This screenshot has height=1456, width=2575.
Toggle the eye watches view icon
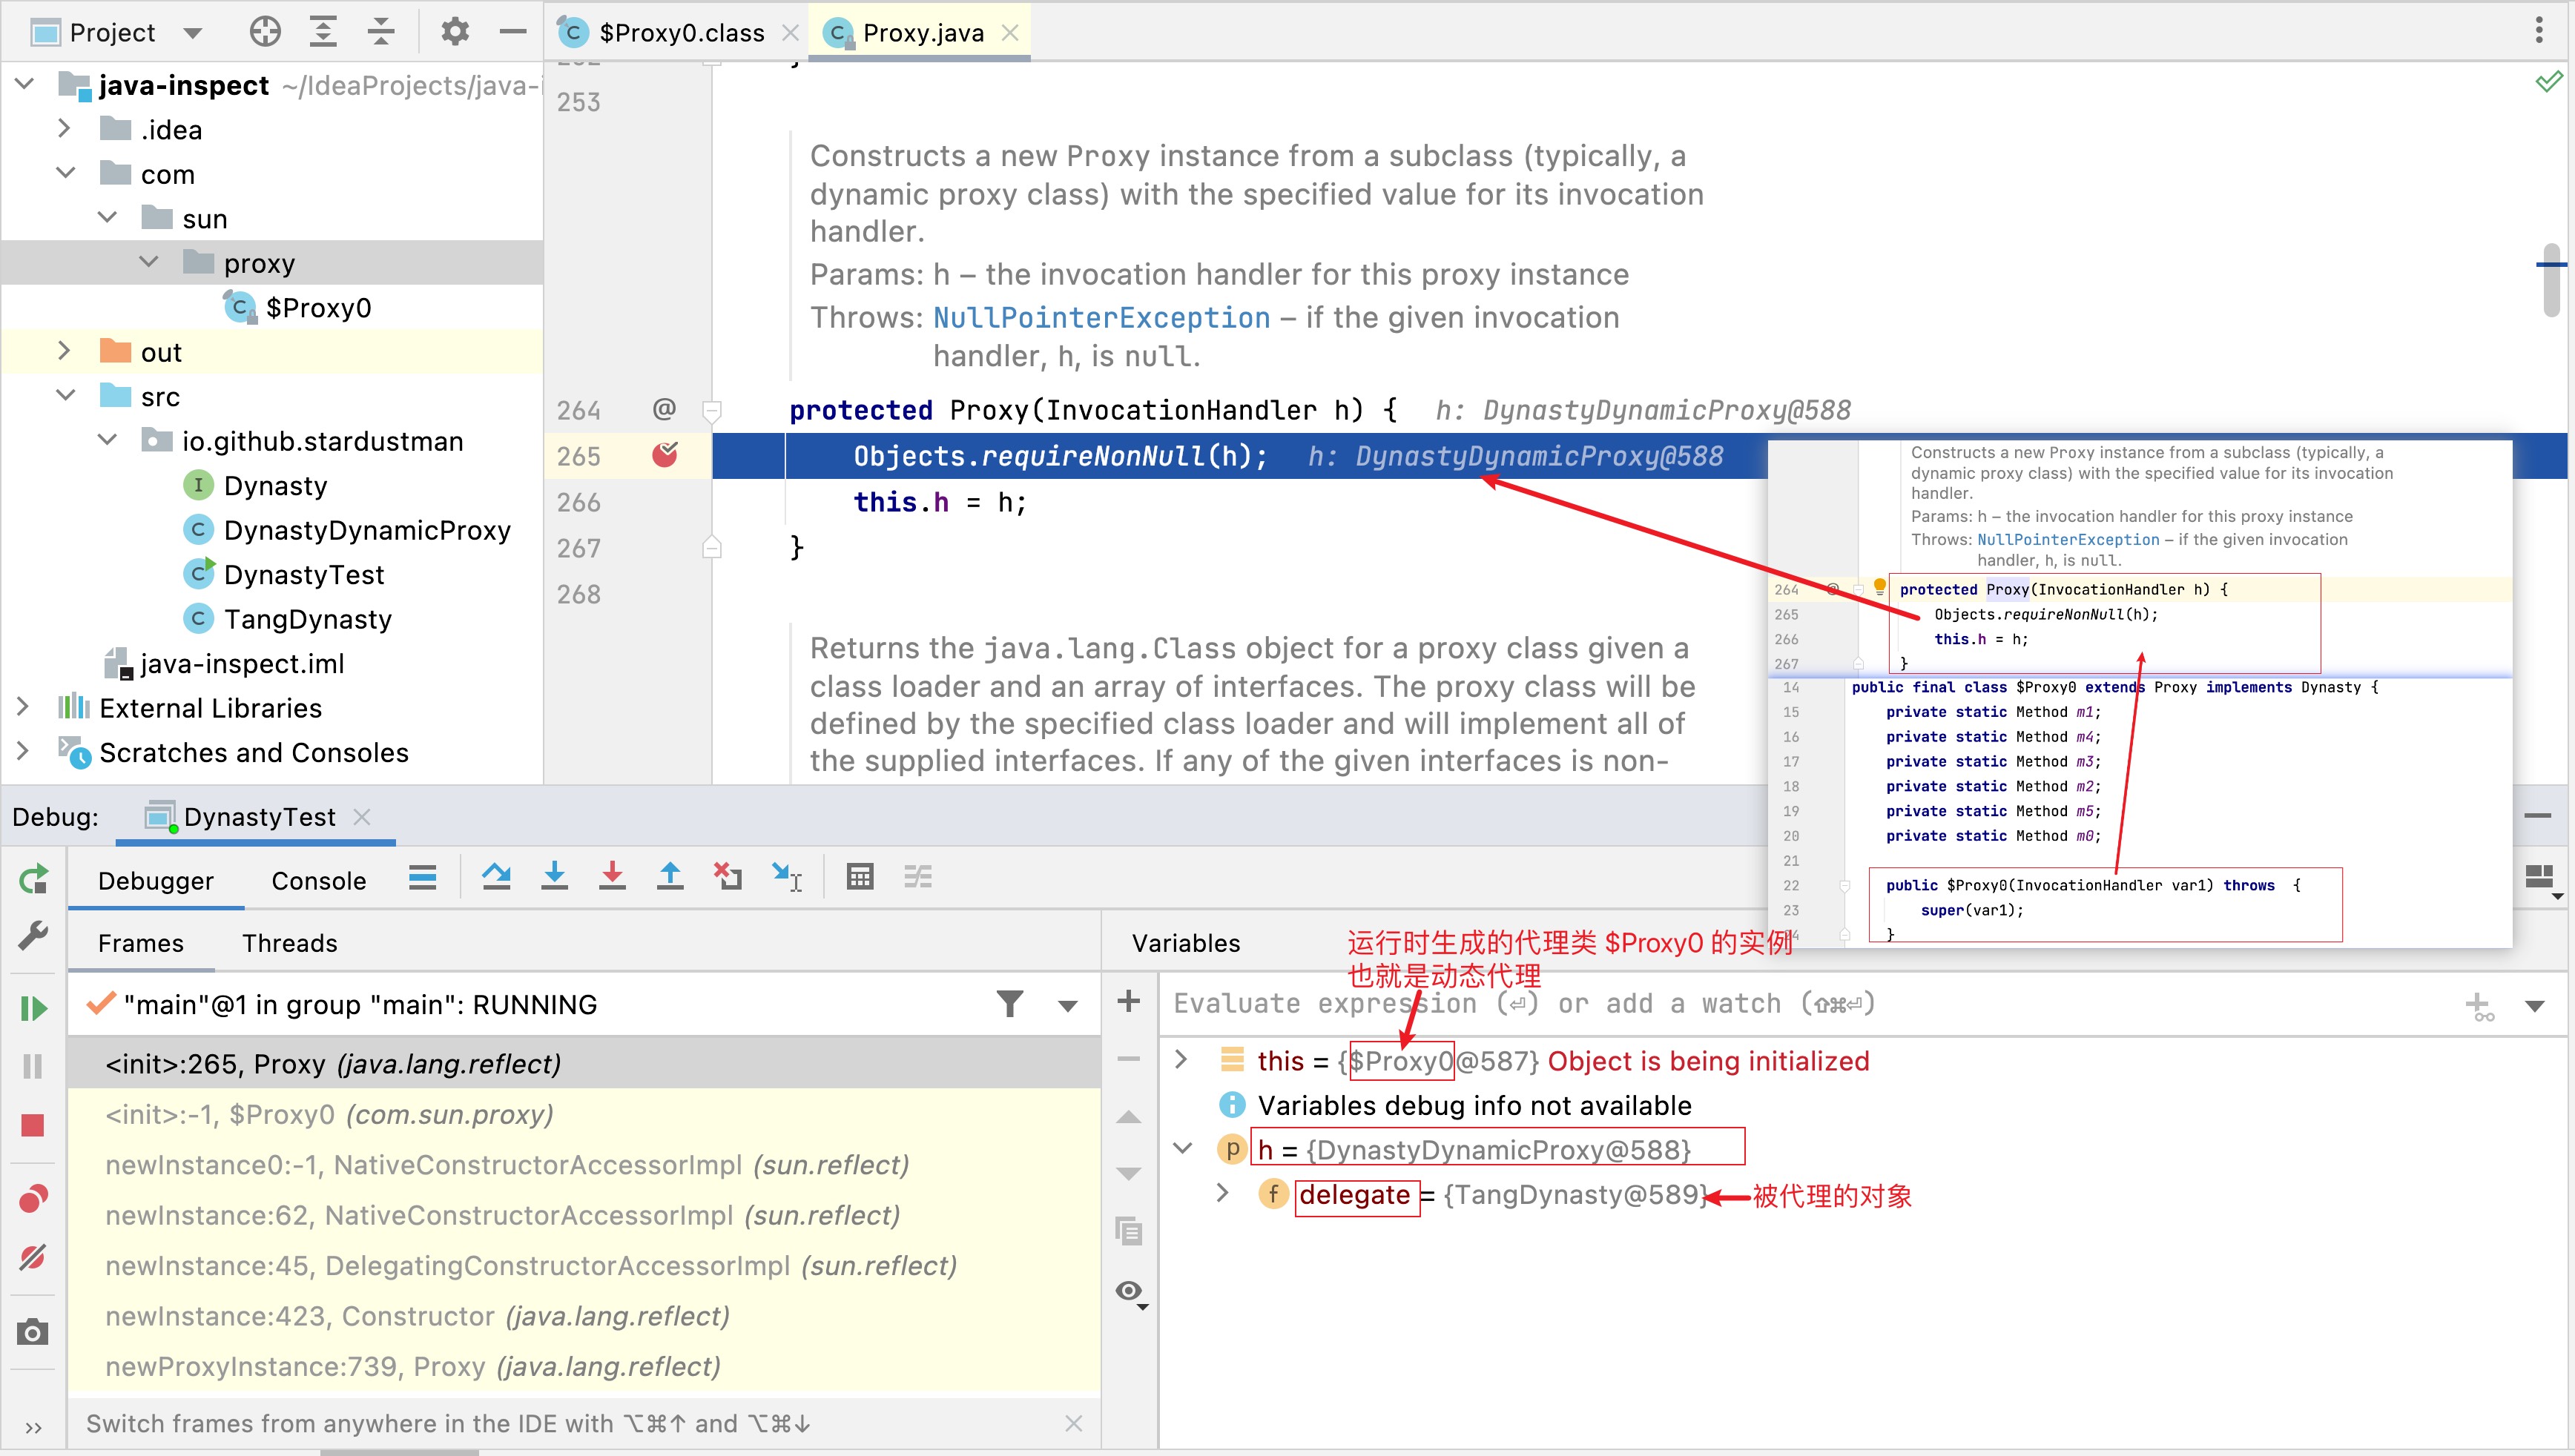pyautogui.click(x=1130, y=1292)
